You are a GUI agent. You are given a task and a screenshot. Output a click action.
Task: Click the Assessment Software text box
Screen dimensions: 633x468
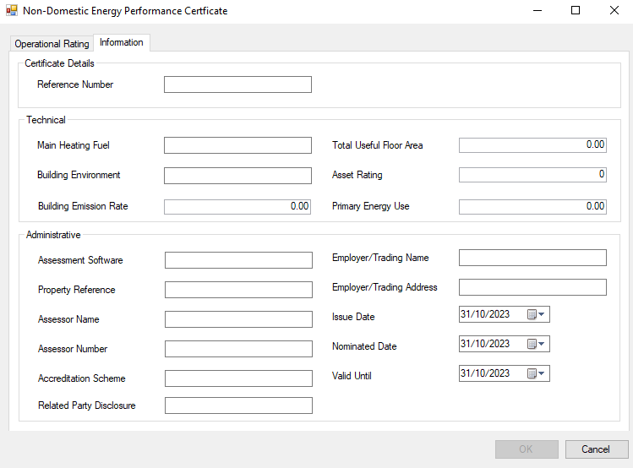238,260
